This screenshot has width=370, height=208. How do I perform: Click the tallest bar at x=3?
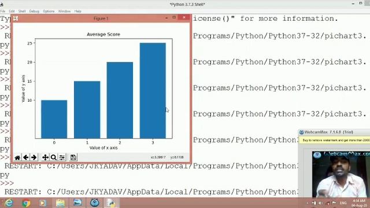(153, 91)
